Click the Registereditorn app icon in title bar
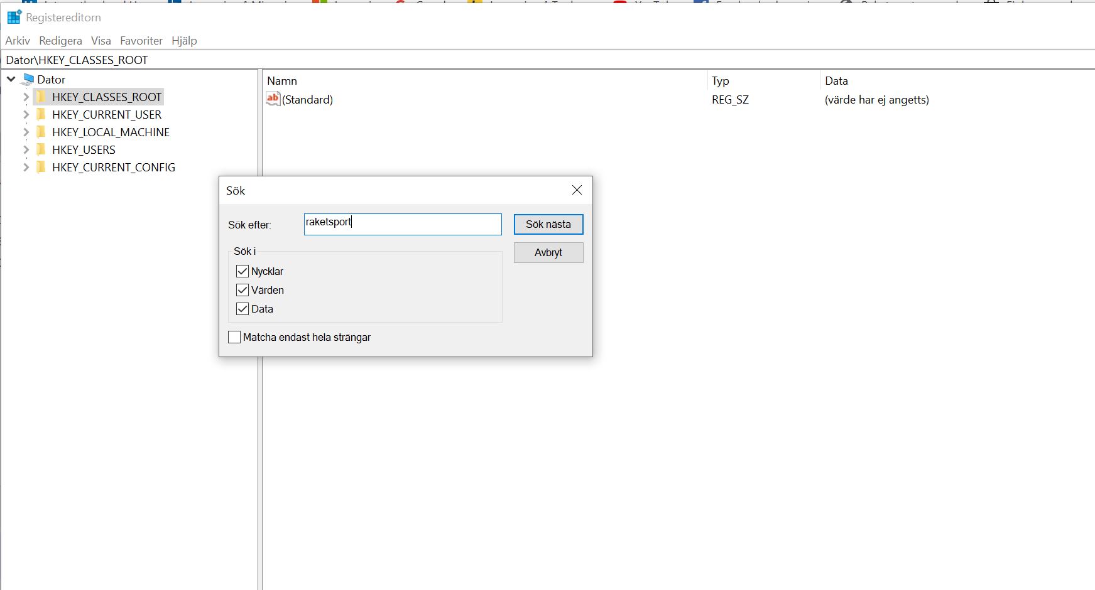This screenshot has height=590, width=1095. click(x=14, y=17)
